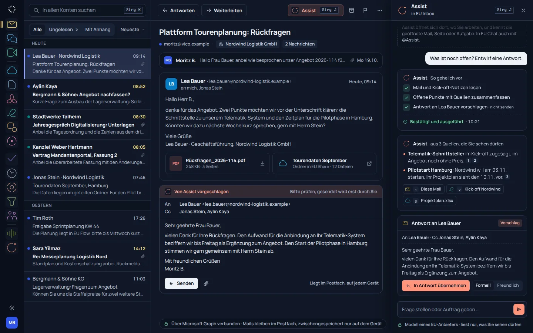This screenshot has height=333, width=533.
Task: Open the document page icon in sidebar
Action: click(12, 85)
